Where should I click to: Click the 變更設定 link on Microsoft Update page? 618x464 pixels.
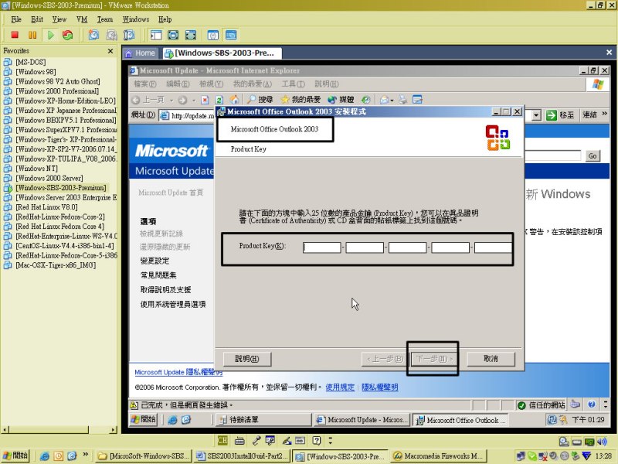click(x=155, y=261)
